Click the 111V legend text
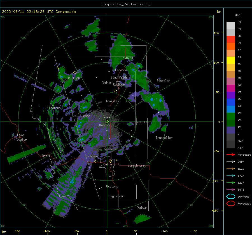252x235 pixels. coord(241,168)
